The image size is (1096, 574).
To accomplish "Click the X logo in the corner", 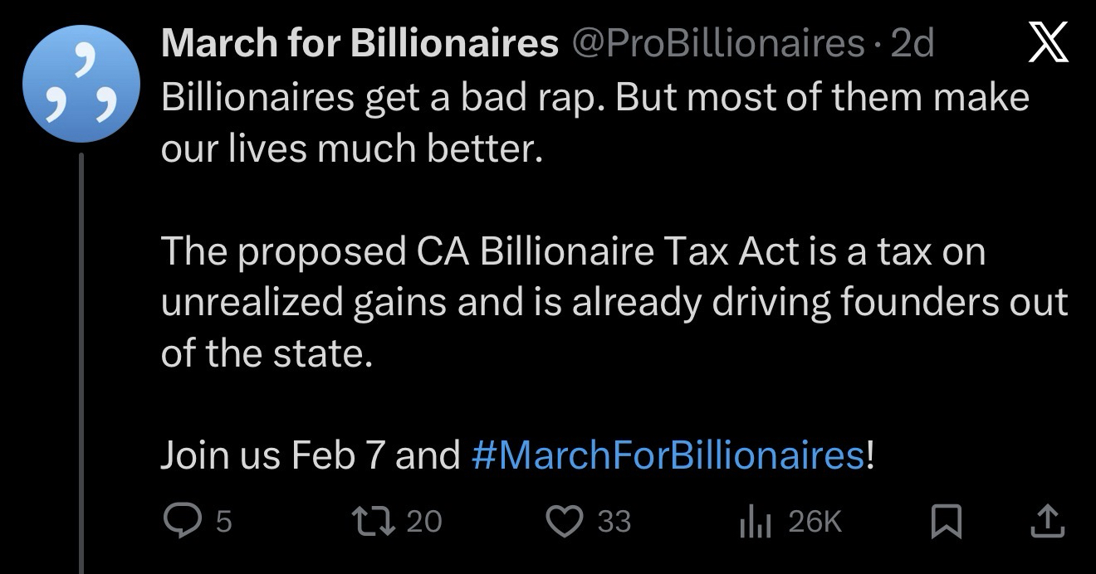I will tap(1048, 45).
